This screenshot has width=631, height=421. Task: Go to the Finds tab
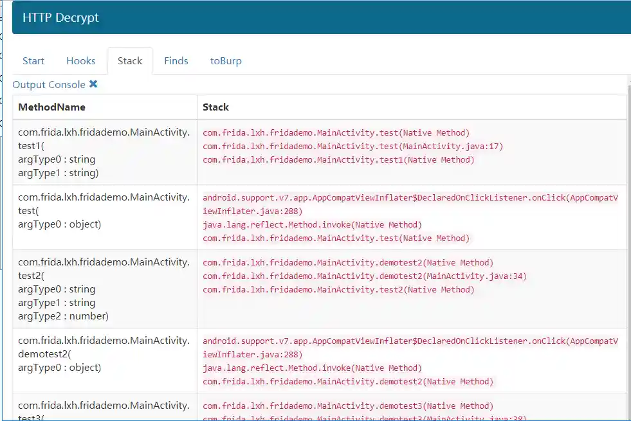pos(176,61)
